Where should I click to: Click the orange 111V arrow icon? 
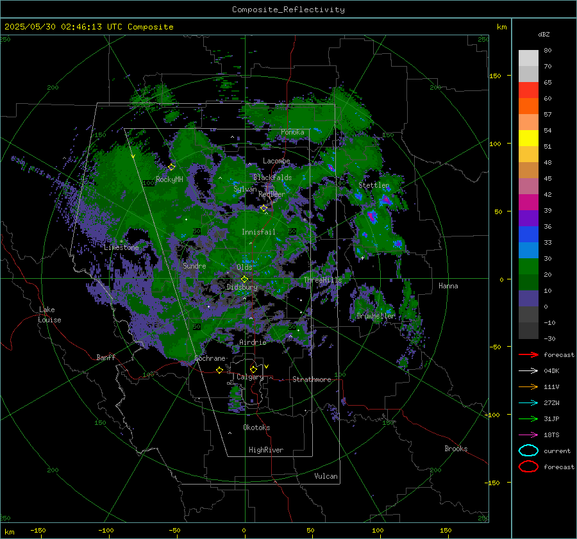528,386
